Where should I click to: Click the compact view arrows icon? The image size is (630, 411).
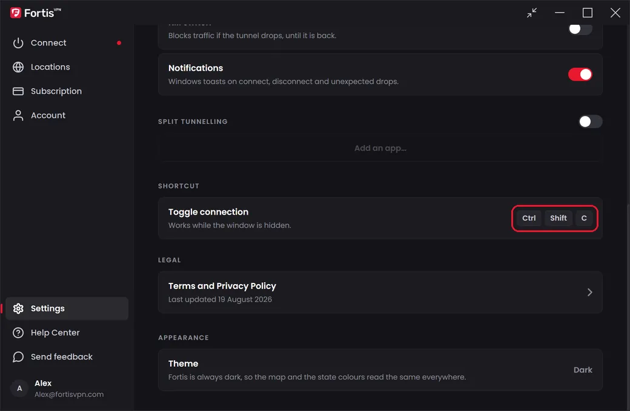click(532, 13)
